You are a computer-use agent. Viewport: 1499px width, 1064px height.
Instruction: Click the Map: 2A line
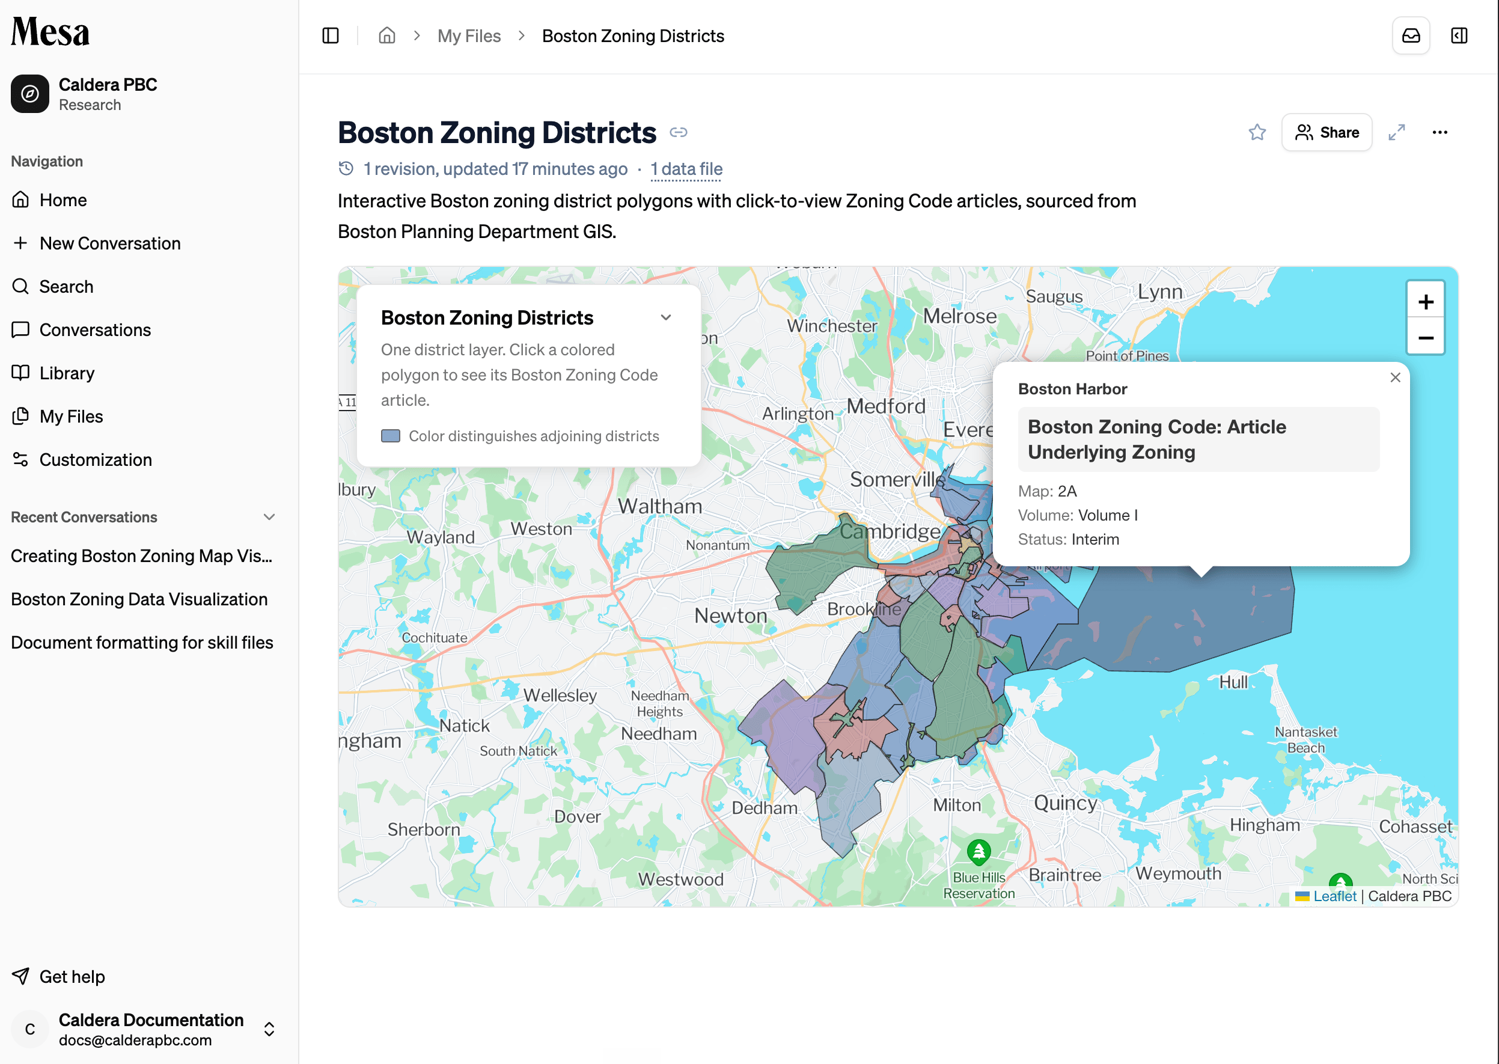[x=1048, y=491]
